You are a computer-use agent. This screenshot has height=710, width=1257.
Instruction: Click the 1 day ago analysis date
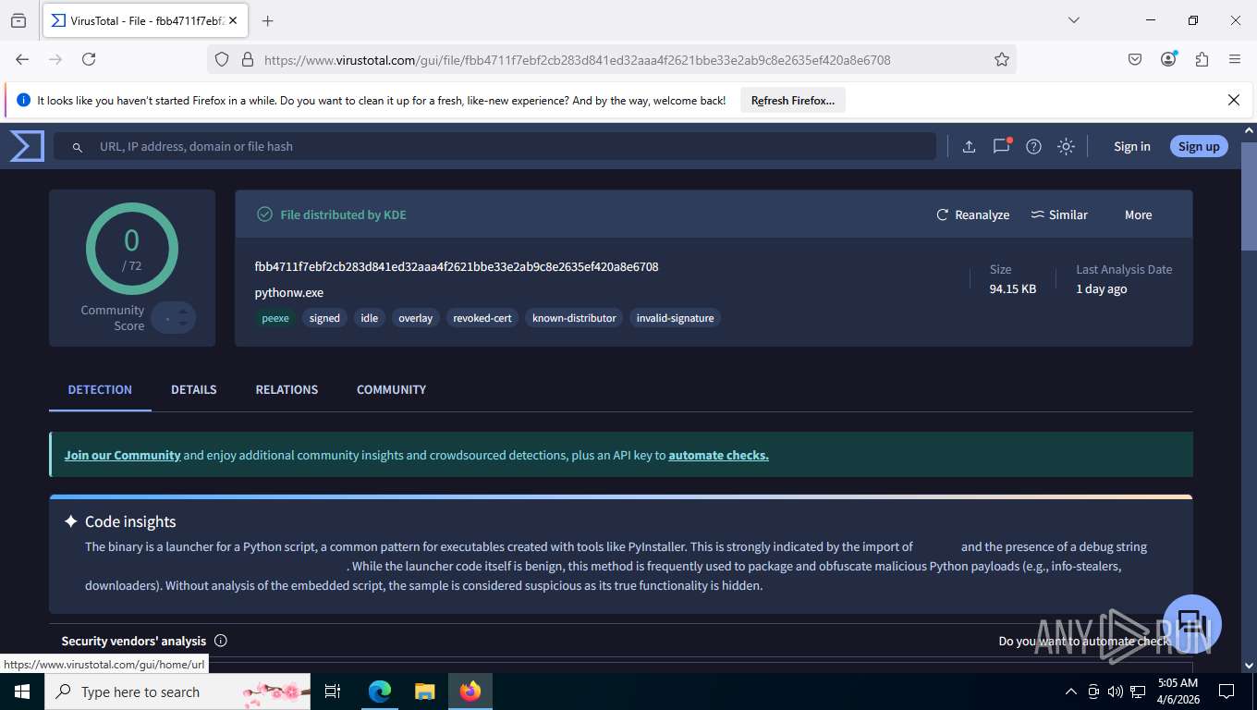(1102, 289)
